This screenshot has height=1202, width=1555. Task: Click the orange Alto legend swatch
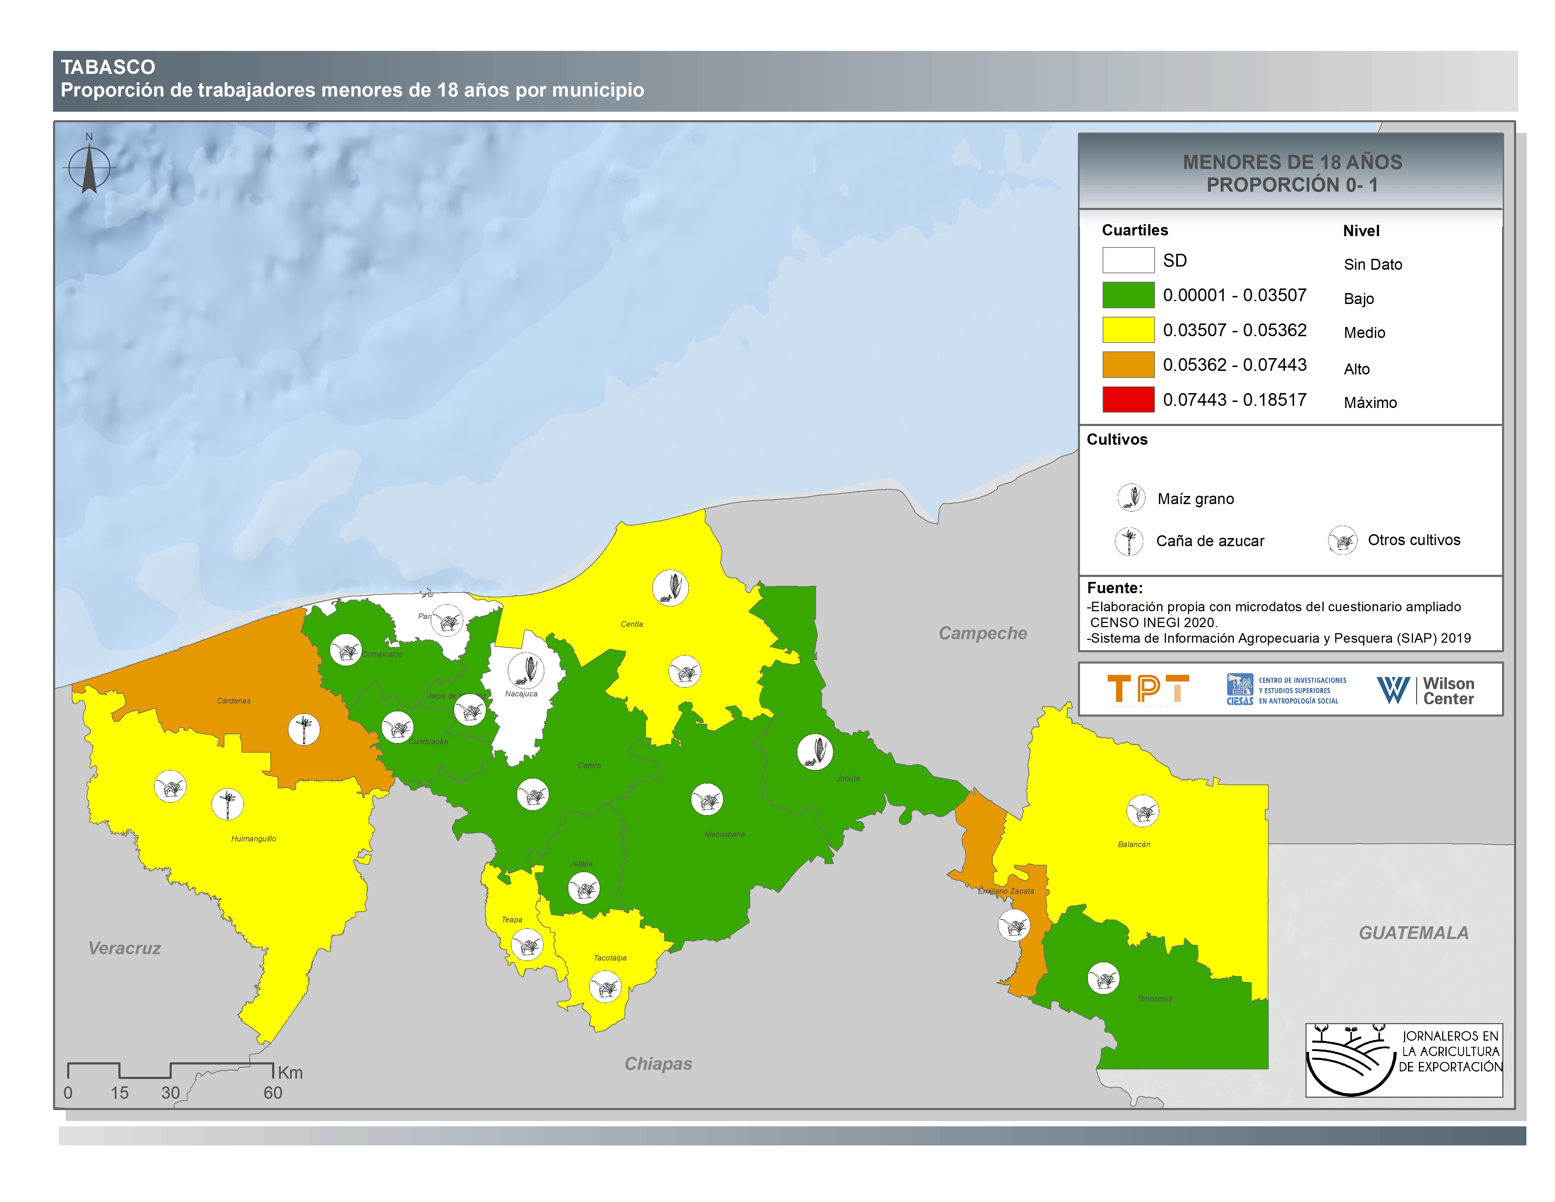click(x=1128, y=364)
